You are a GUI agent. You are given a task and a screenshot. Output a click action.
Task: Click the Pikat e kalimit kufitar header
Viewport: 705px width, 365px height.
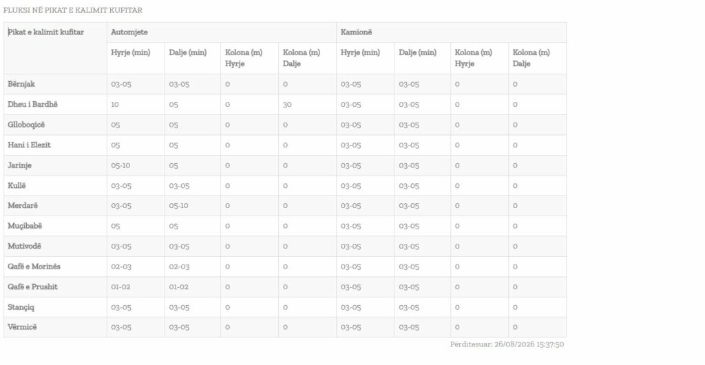pos(46,32)
